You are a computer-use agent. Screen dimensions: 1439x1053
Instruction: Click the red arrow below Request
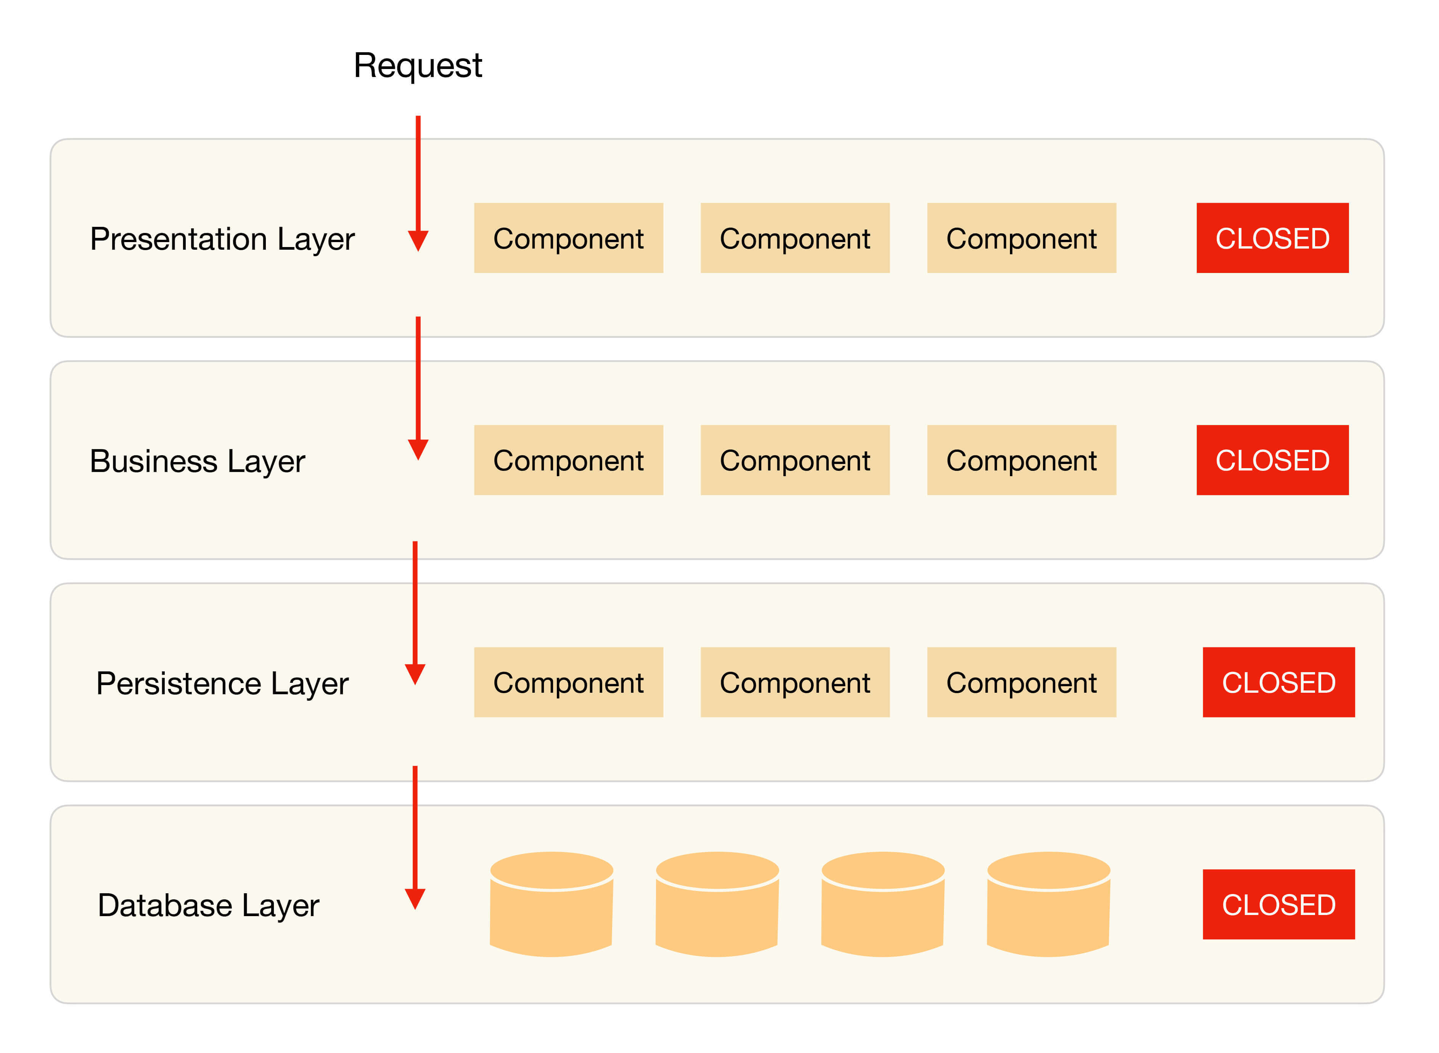click(418, 184)
